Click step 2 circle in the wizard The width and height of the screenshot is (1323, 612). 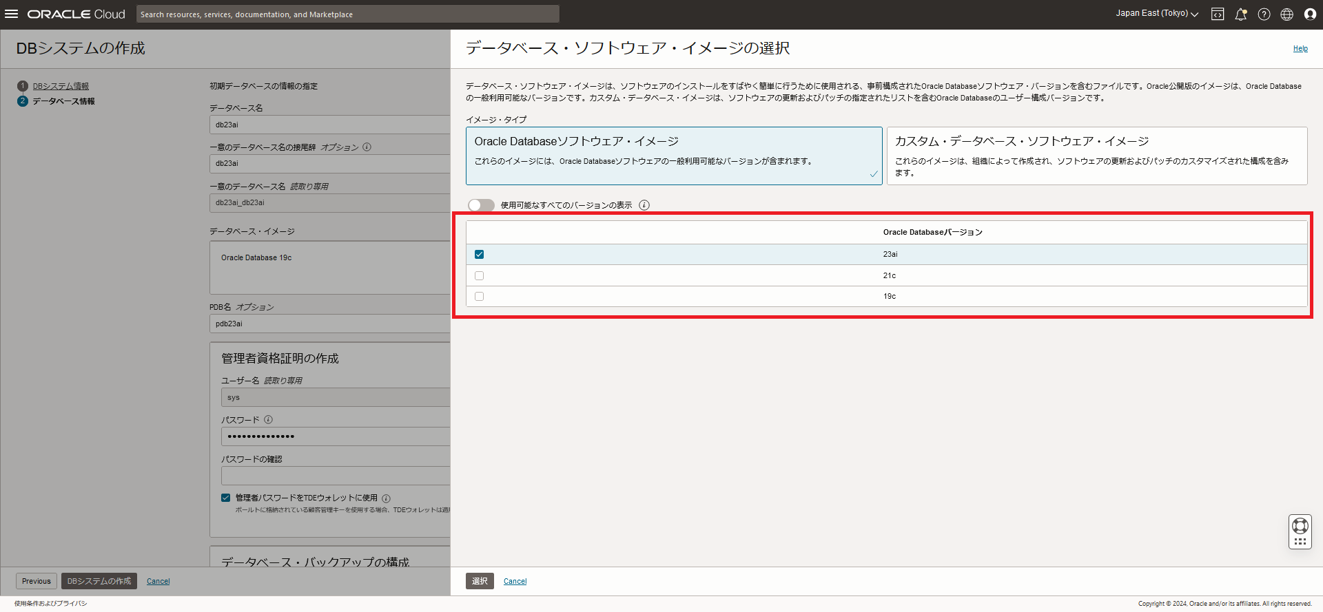pos(23,101)
